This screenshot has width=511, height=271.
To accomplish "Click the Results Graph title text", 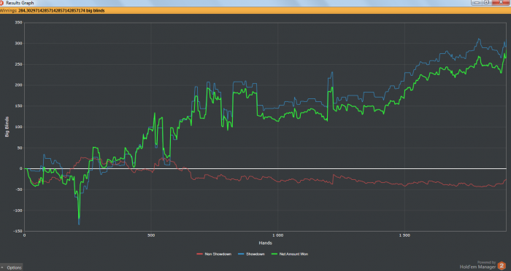I will [x=20, y=3].
